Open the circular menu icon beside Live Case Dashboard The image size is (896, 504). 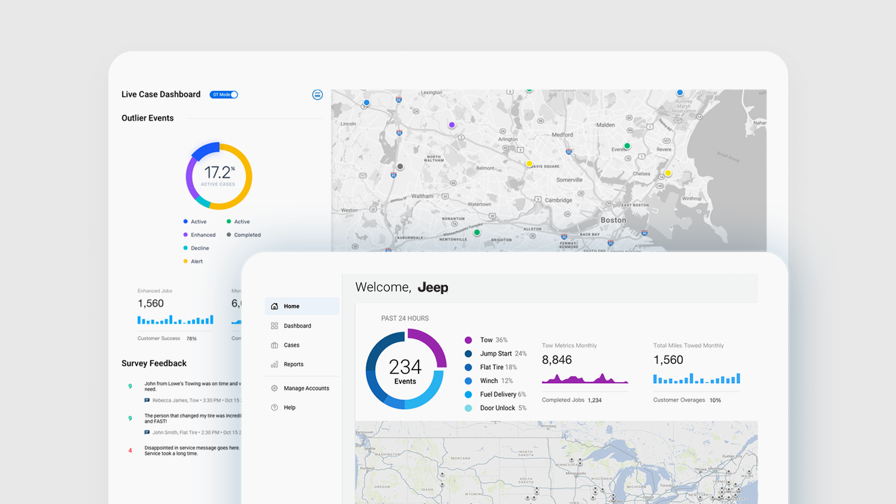coord(317,94)
